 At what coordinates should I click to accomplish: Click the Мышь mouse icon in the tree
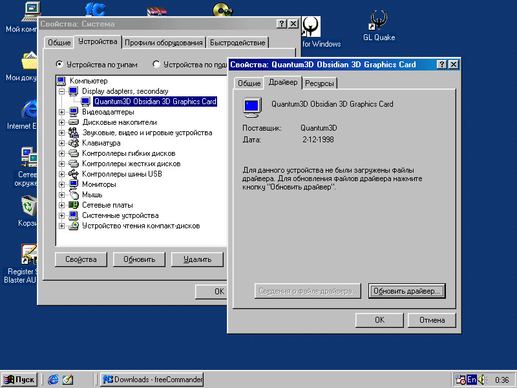coord(74,195)
